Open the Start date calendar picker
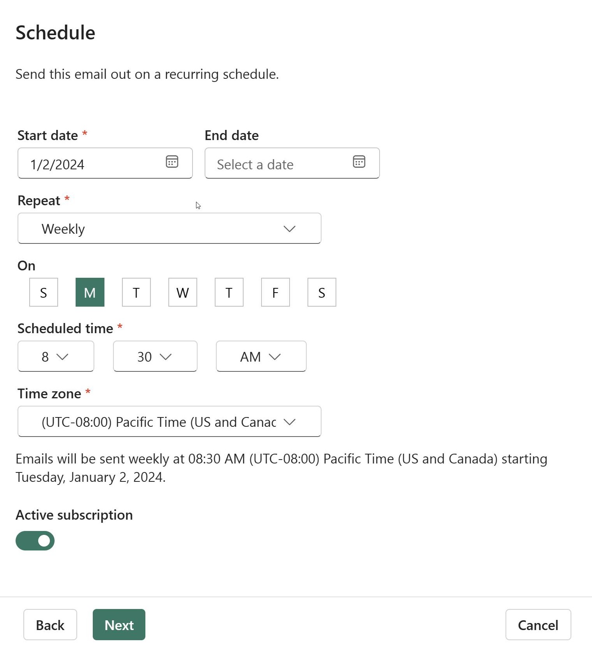 pyautogui.click(x=172, y=162)
